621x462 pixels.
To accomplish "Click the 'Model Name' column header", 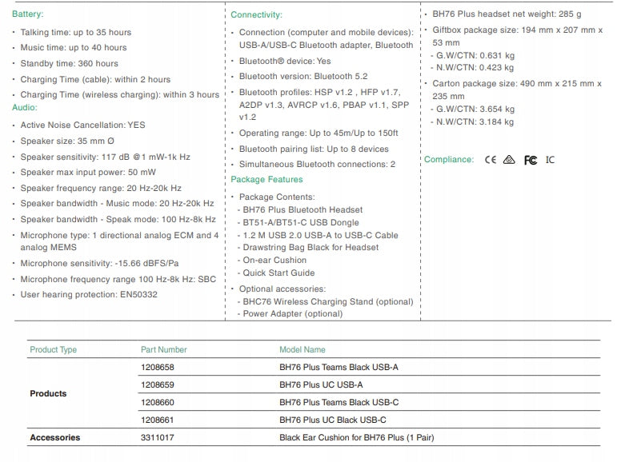I will pos(302,349).
